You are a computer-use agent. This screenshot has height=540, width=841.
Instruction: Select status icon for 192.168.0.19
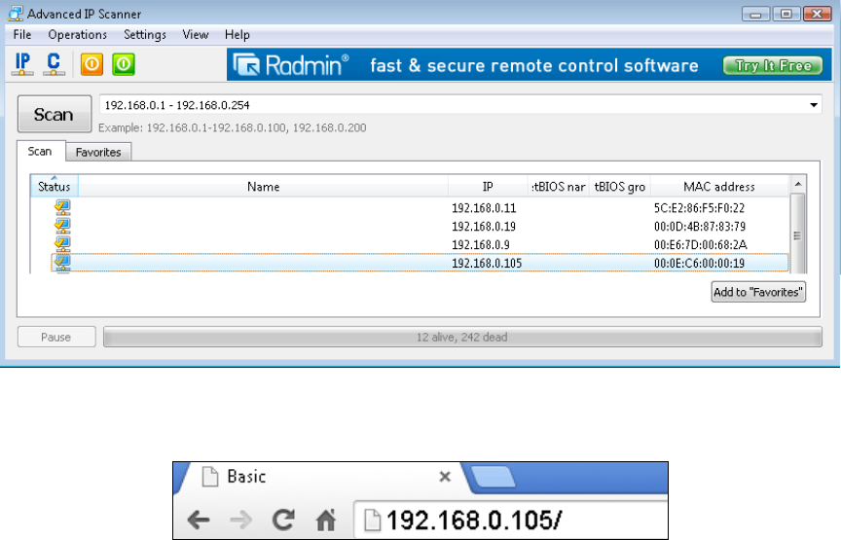point(62,226)
